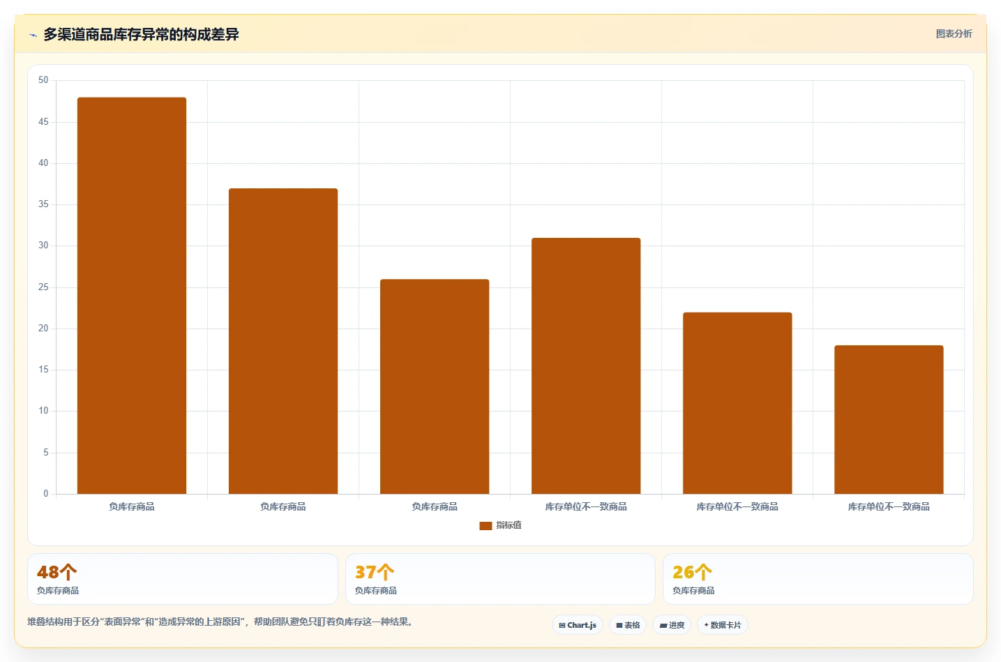Select the 数据卡片 chip
Viewport: 1001px width, 662px height.
coord(723,625)
